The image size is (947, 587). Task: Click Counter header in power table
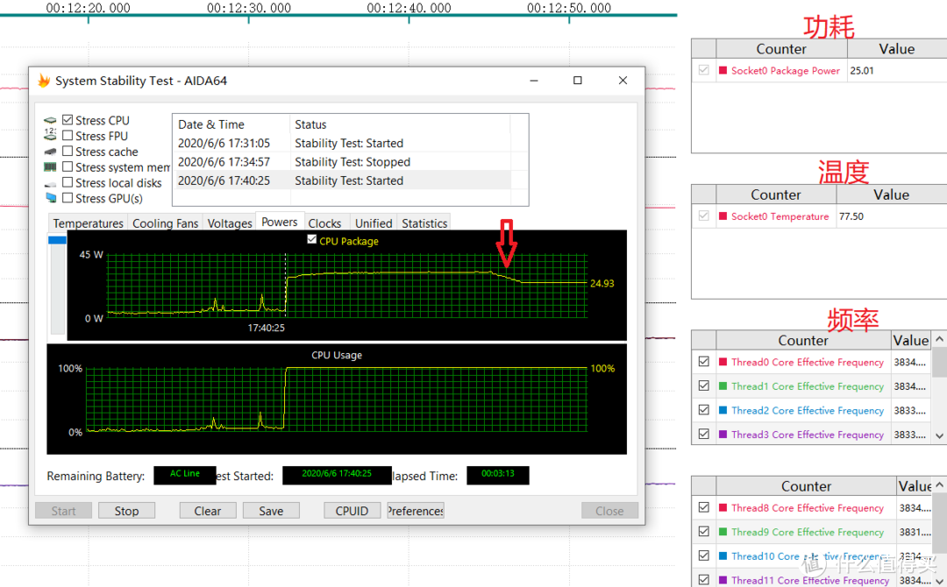point(781,49)
